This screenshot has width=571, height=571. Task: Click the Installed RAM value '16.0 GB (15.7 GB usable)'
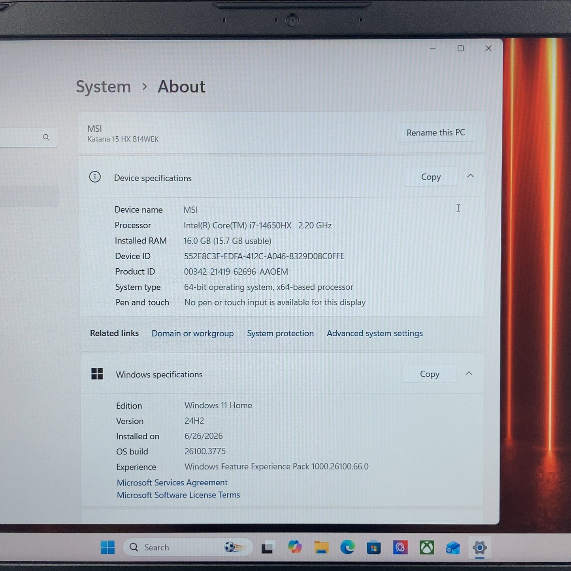click(x=227, y=241)
